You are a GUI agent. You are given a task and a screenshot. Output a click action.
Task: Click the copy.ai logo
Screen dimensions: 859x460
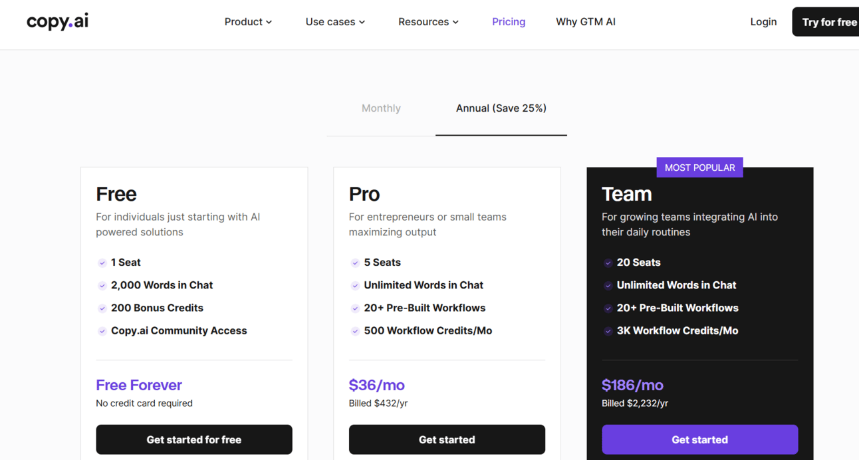[57, 21]
